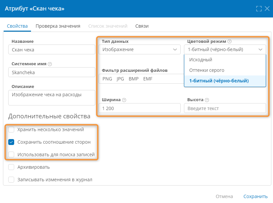Select Исходный color mode option
This screenshot has width=273, height=203.
(200, 60)
